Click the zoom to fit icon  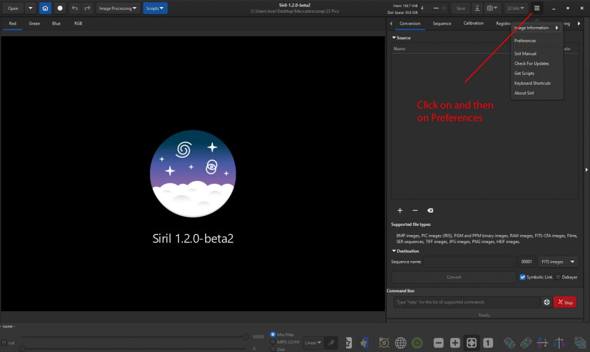(x=471, y=343)
